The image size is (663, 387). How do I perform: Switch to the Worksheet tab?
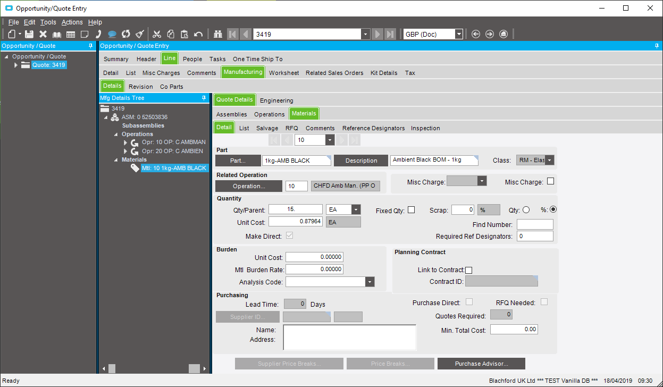click(x=284, y=73)
